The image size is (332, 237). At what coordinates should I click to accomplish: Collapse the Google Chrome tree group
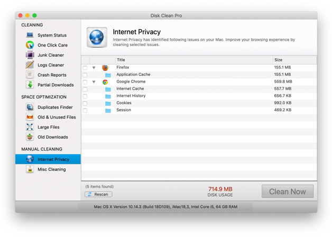[x=94, y=82]
